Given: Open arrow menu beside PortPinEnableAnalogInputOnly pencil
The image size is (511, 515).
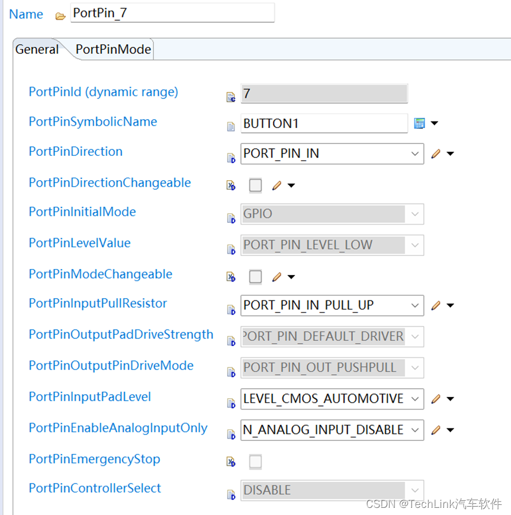Looking at the screenshot, I should pos(451,430).
